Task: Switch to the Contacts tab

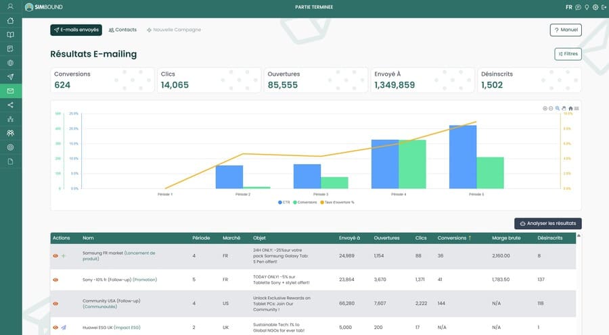Action: click(x=122, y=30)
